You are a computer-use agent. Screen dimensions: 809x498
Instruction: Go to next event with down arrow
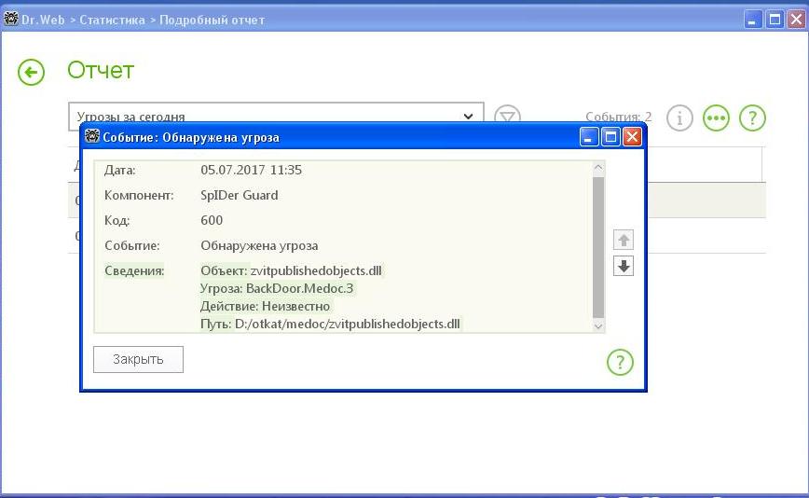pyautogui.click(x=624, y=267)
